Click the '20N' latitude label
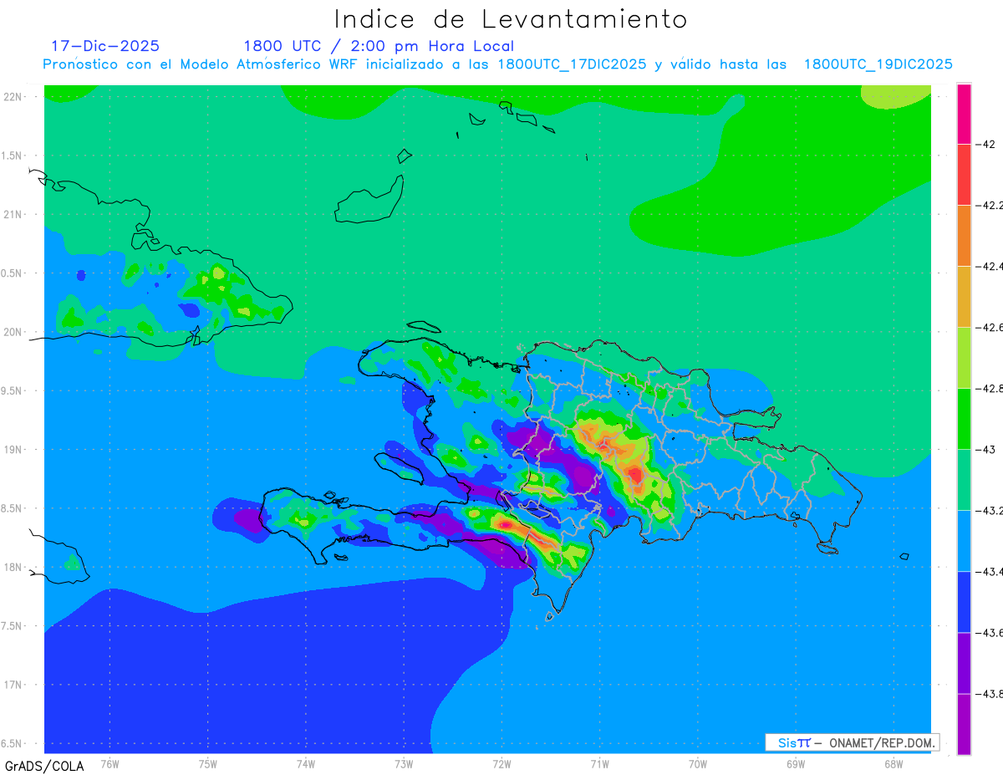Image resolution: width=1003 pixels, height=775 pixels. point(13,332)
